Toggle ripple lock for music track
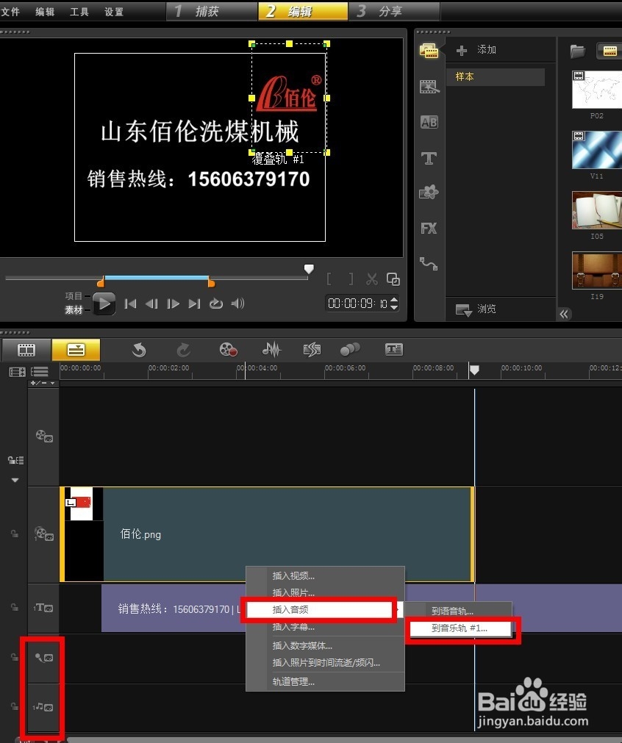Screen dimensions: 622x743 15,706
